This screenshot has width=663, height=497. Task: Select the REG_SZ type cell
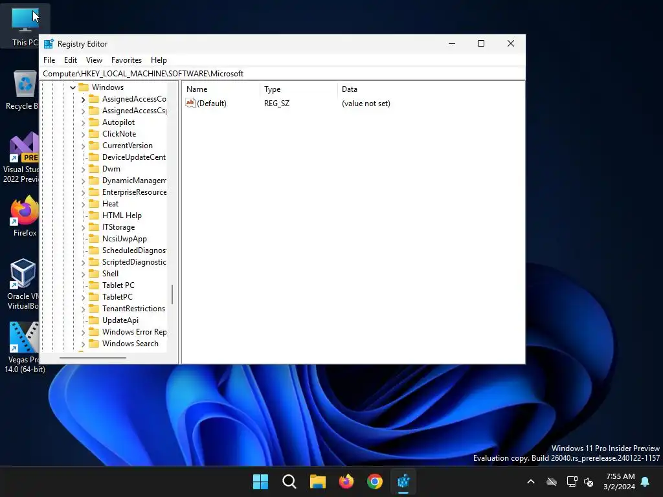tap(276, 104)
